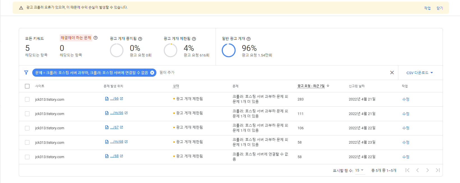
Task: Open help icon next to 광고 게재 제한됨
Action: pyautogui.click(x=194, y=39)
